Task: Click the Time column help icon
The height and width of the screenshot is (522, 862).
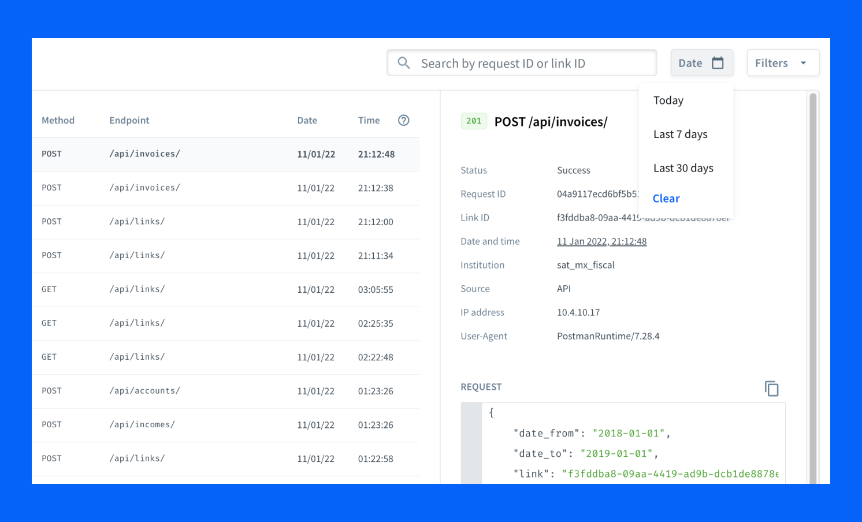Action: coord(404,120)
